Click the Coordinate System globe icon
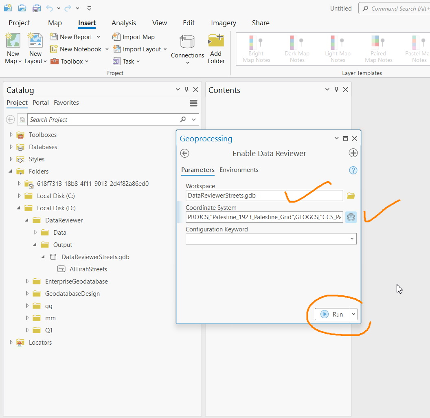Image resolution: width=430 pixels, height=418 pixels. coord(351,217)
